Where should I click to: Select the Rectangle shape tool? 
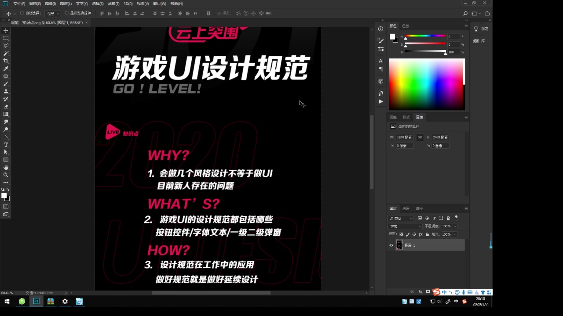[x=6, y=160]
